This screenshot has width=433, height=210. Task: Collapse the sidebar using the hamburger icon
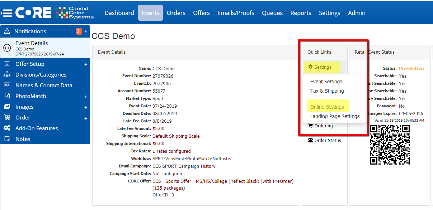point(7,13)
